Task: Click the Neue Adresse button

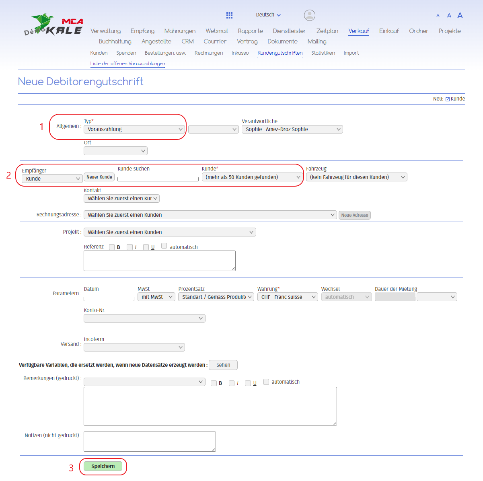Action: click(x=355, y=215)
